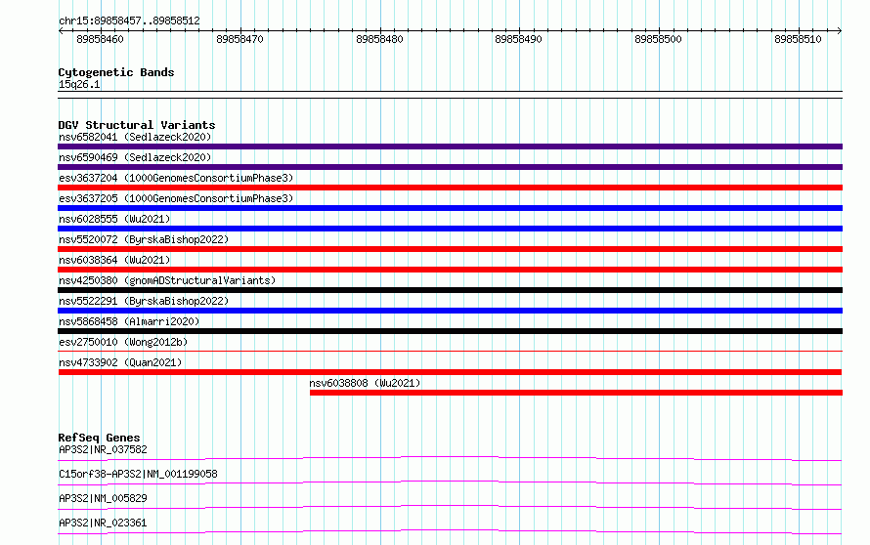The height and width of the screenshot is (545, 870).
Task: Open gene C15orf38-AP3S2|NM_001199058 label
Action: click(138, 474)
